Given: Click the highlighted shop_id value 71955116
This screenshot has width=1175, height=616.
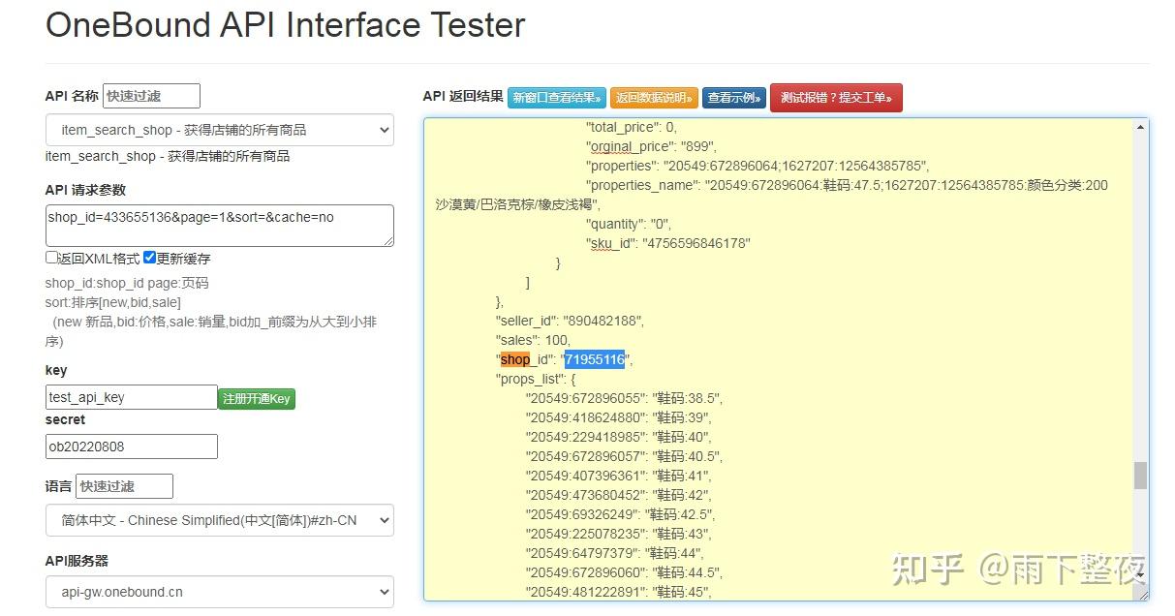Looking at the screenshot, I should pos(595,360).
